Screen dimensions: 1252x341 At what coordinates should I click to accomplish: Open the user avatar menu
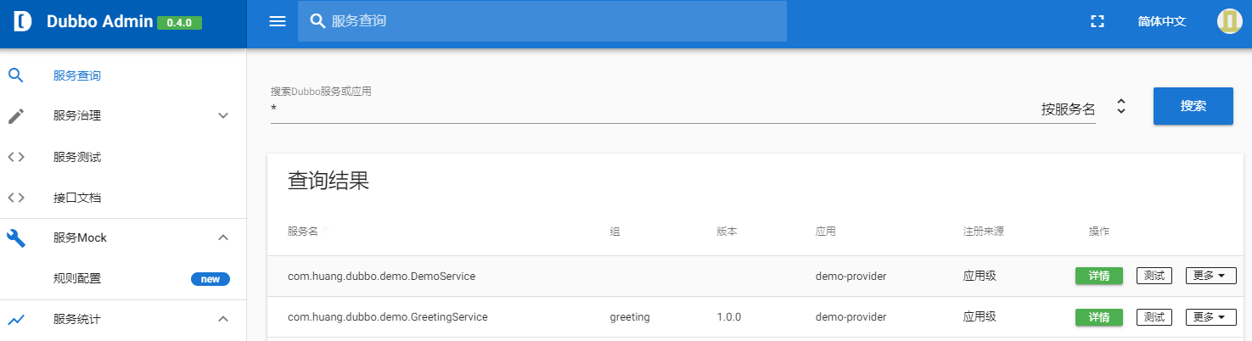click(1229, 21)
